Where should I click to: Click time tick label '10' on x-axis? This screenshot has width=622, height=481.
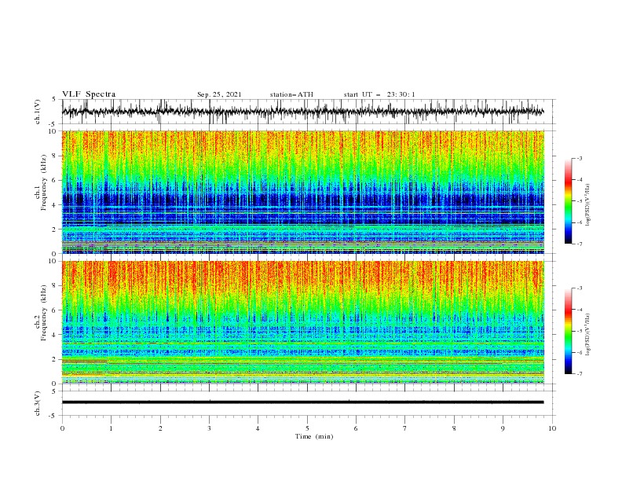click(552, 428)
